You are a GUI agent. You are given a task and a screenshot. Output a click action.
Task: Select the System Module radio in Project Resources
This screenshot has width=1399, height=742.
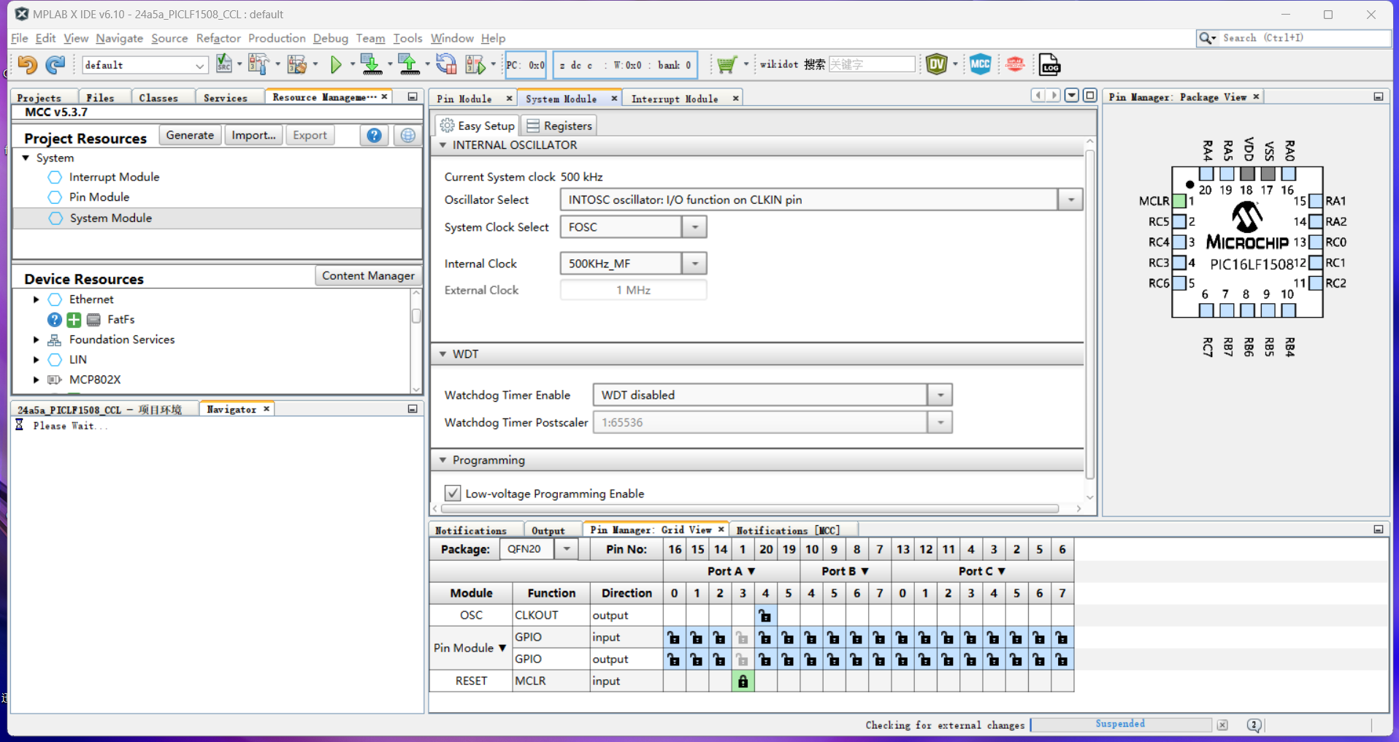[x=55, y=218]
